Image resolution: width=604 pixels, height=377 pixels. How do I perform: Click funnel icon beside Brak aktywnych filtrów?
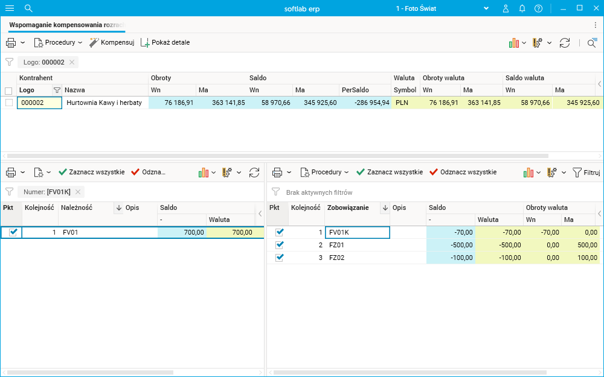point(275,192)
